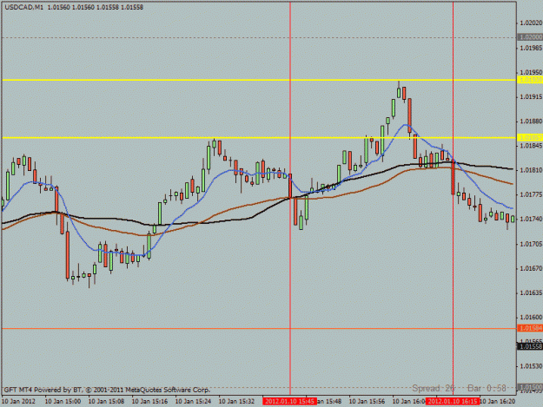
Task: Click the 10 Jan 2012 time label
Action: pyautogui.click(x=19, y=401)
